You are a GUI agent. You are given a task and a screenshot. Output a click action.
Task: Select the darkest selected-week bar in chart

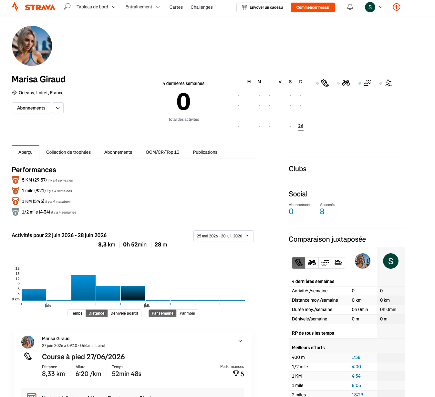point(133,293)
